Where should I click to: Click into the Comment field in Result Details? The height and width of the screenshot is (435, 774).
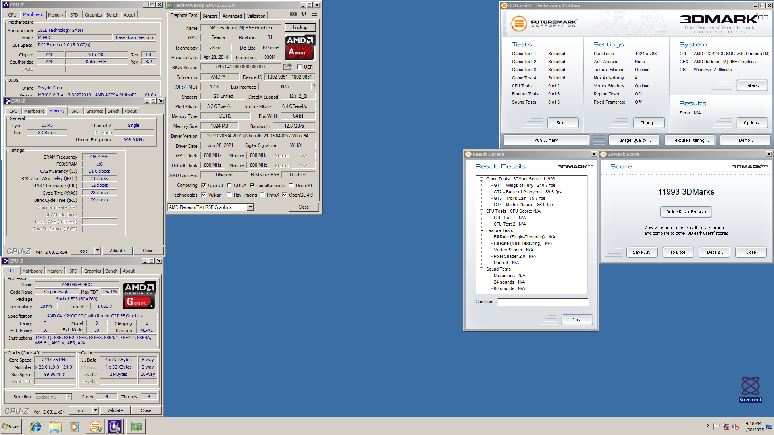click(x=543, y=302)
